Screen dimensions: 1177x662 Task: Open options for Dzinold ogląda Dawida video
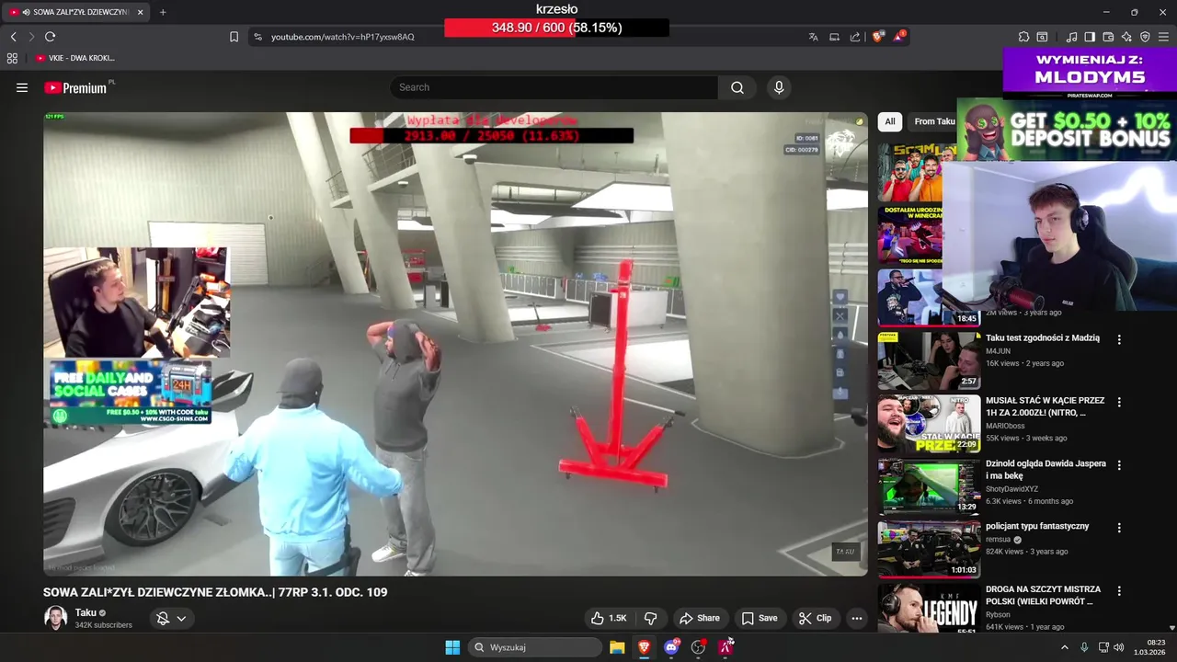[1119, 465]
